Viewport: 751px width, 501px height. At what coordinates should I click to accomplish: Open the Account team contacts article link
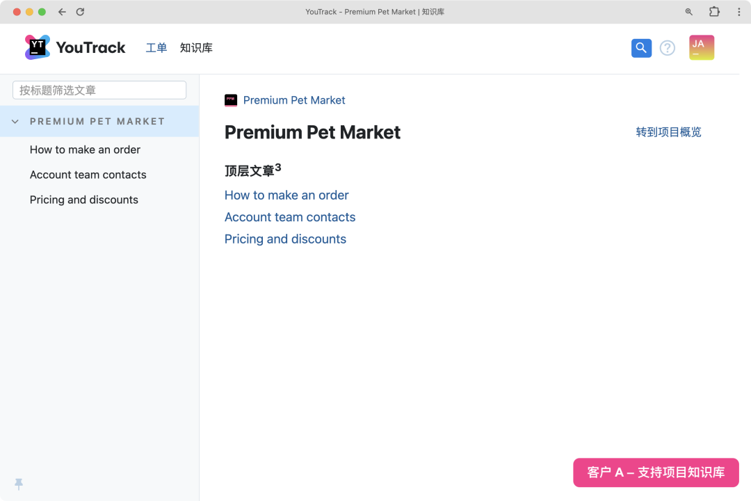290,217
